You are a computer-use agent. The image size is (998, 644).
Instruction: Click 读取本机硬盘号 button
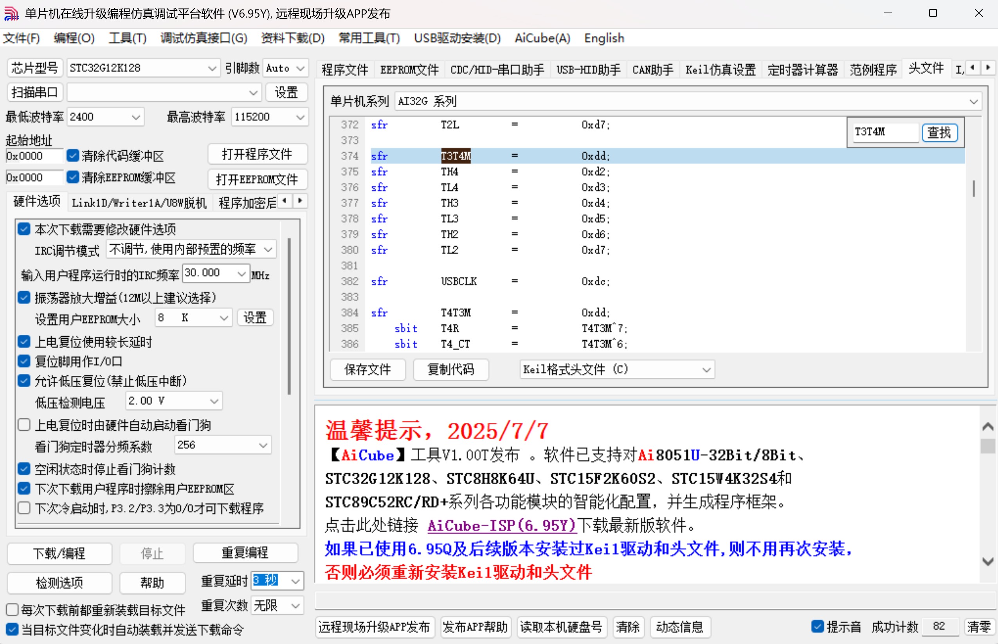(x=561, y=627)
